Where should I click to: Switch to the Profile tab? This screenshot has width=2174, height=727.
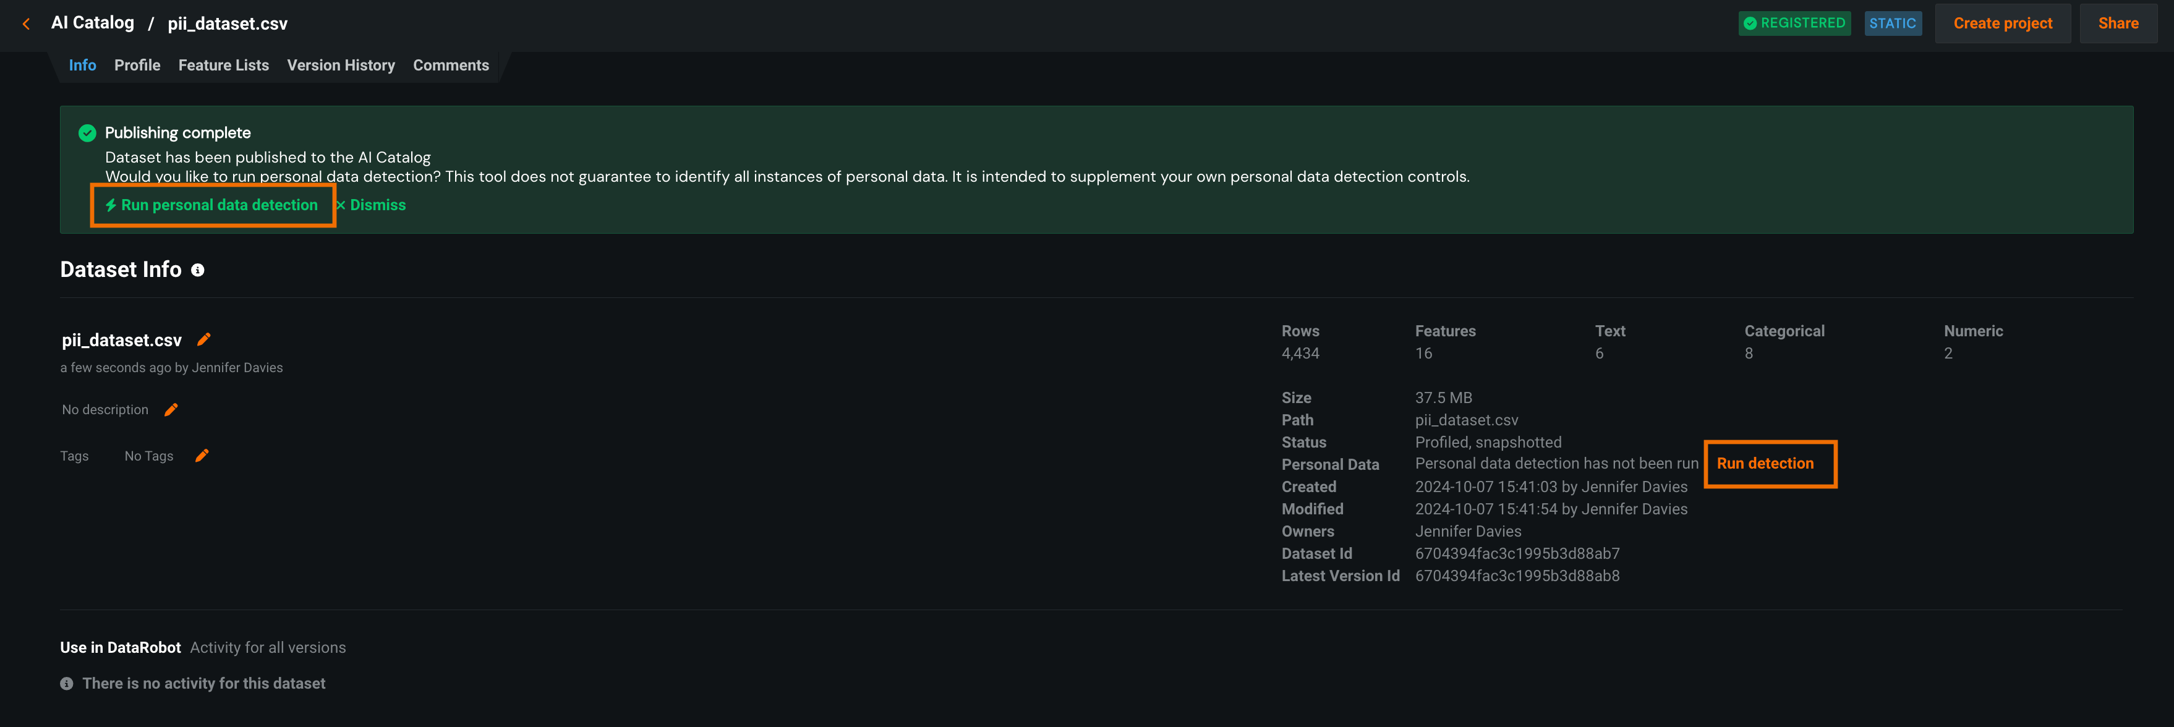(137, 65)
